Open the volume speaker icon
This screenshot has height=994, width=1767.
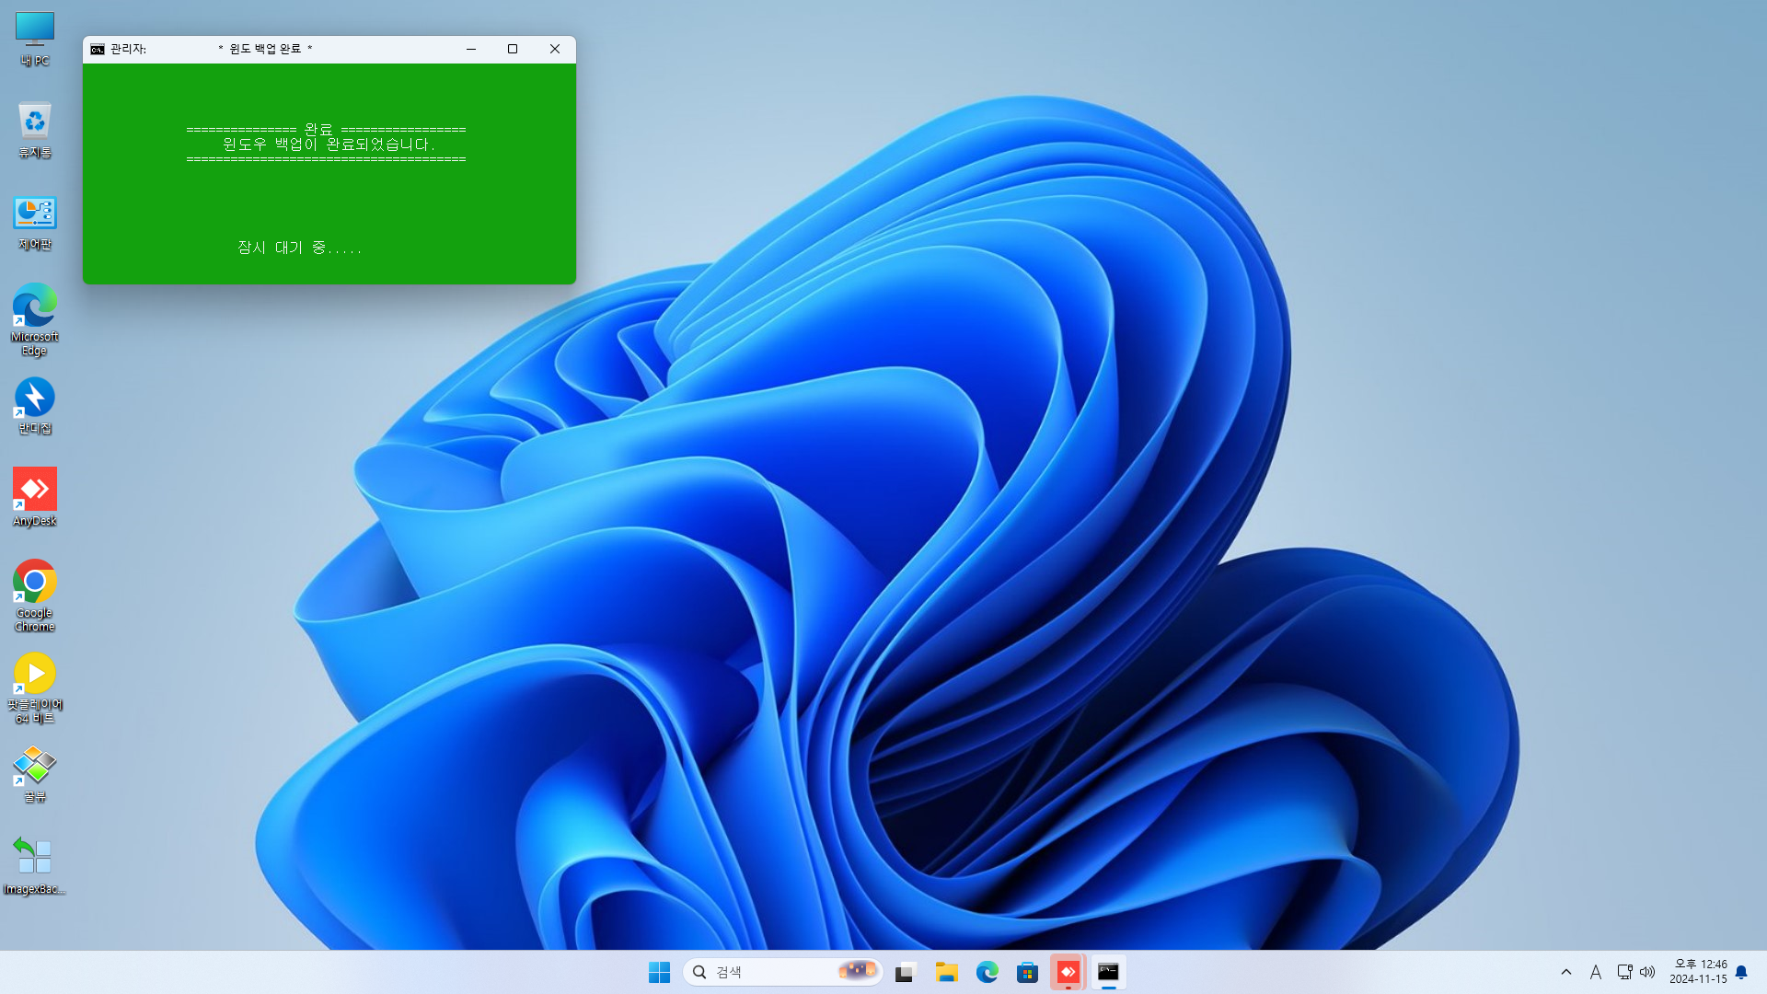[1647, 972]
